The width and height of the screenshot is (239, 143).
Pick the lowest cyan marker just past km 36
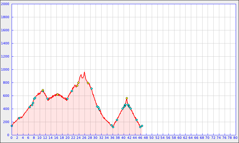[x=113, y=127]
